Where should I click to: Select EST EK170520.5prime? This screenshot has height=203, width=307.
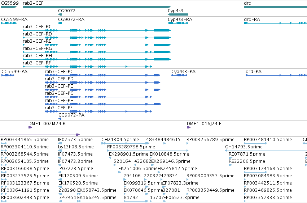coord(78,183)
